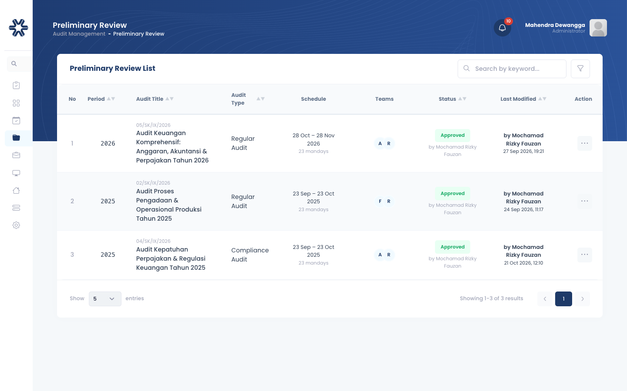Click the 28 Oct – 28 Nov 2026 schedule
The height and width of the screenshot is (391, 627).
313,139
